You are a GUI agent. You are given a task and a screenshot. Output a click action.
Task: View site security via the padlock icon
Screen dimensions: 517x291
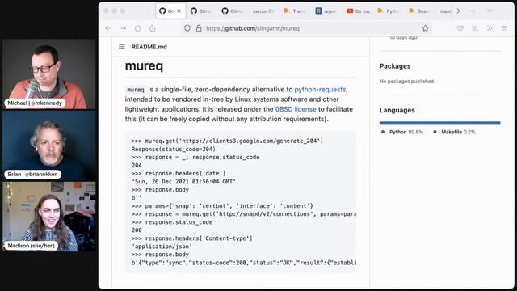199,28
